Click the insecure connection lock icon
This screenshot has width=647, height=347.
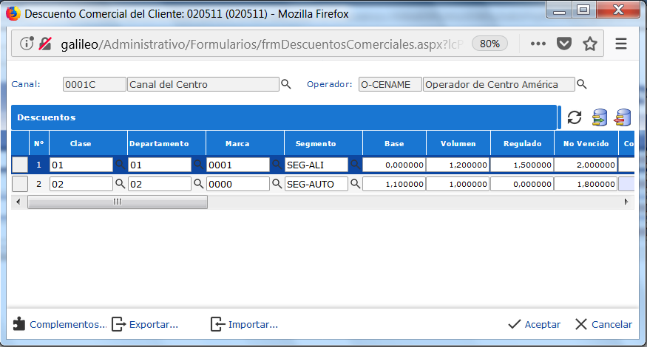pos(45,44)
